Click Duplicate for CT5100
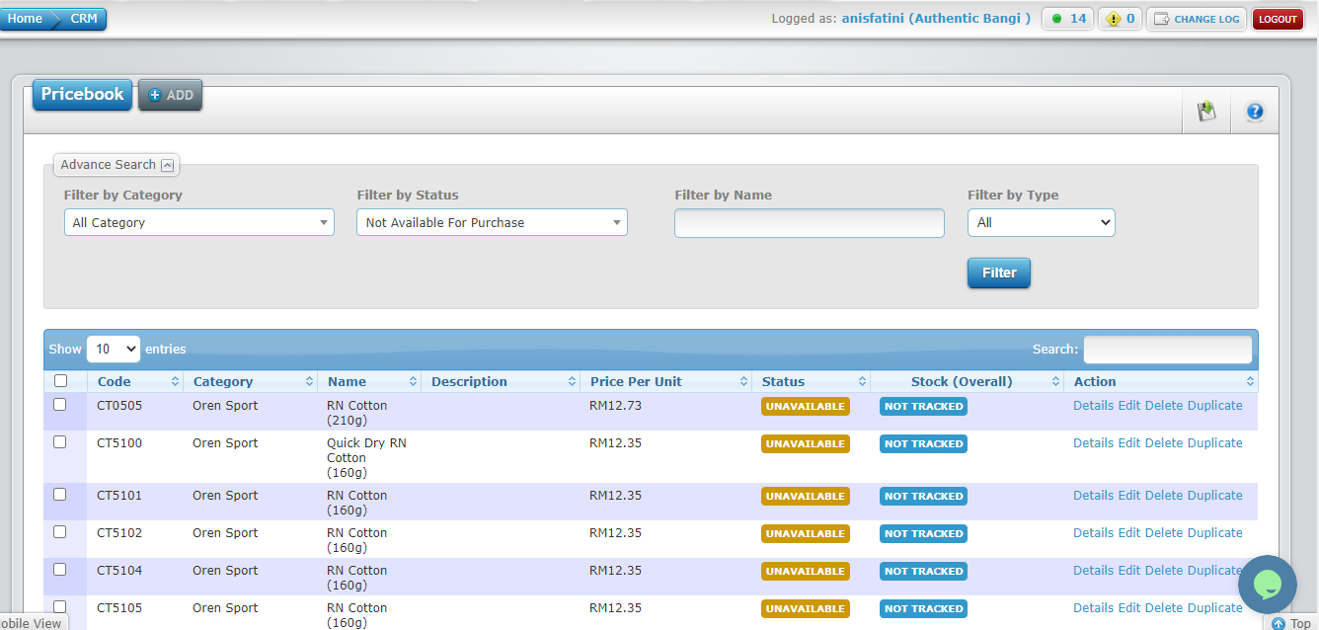Viewport: 1319px width, 630px height. 1215,443
